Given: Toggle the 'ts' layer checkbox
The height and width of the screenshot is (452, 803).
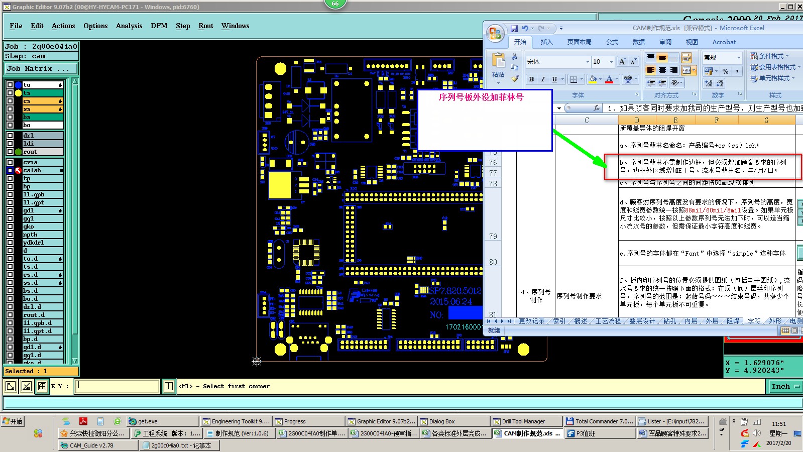Looking at the screenshot, I should 10,93.
